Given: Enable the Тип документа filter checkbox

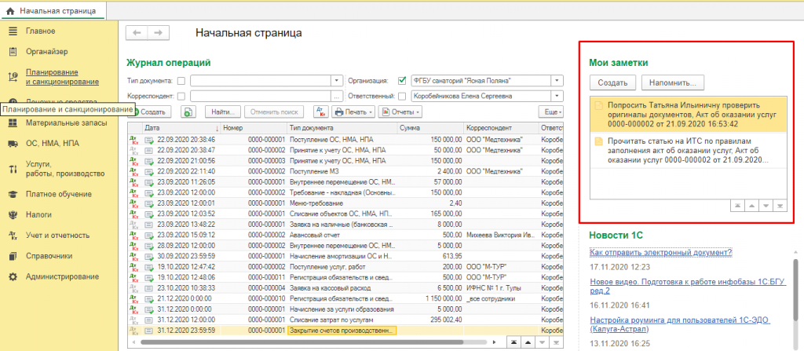Looking at the screenshot, I should 181,80.
